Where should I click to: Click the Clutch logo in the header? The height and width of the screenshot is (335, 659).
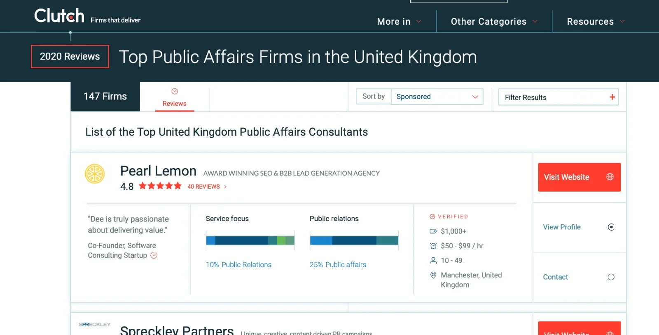pyautogui.click(x=59, y=16)
